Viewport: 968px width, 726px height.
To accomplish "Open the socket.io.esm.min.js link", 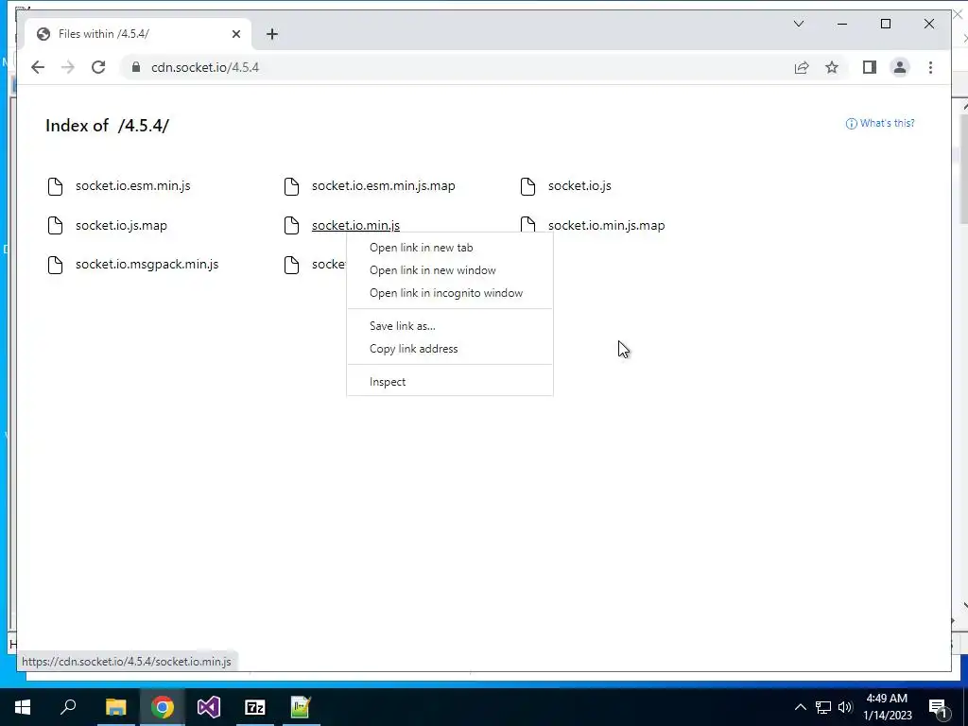I will click(x=132, y=186).
